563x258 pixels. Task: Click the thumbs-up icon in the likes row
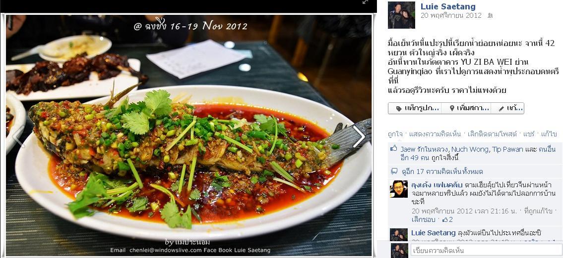394,149
